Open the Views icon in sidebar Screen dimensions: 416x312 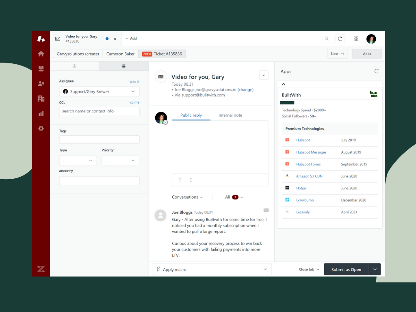point(41,69)
